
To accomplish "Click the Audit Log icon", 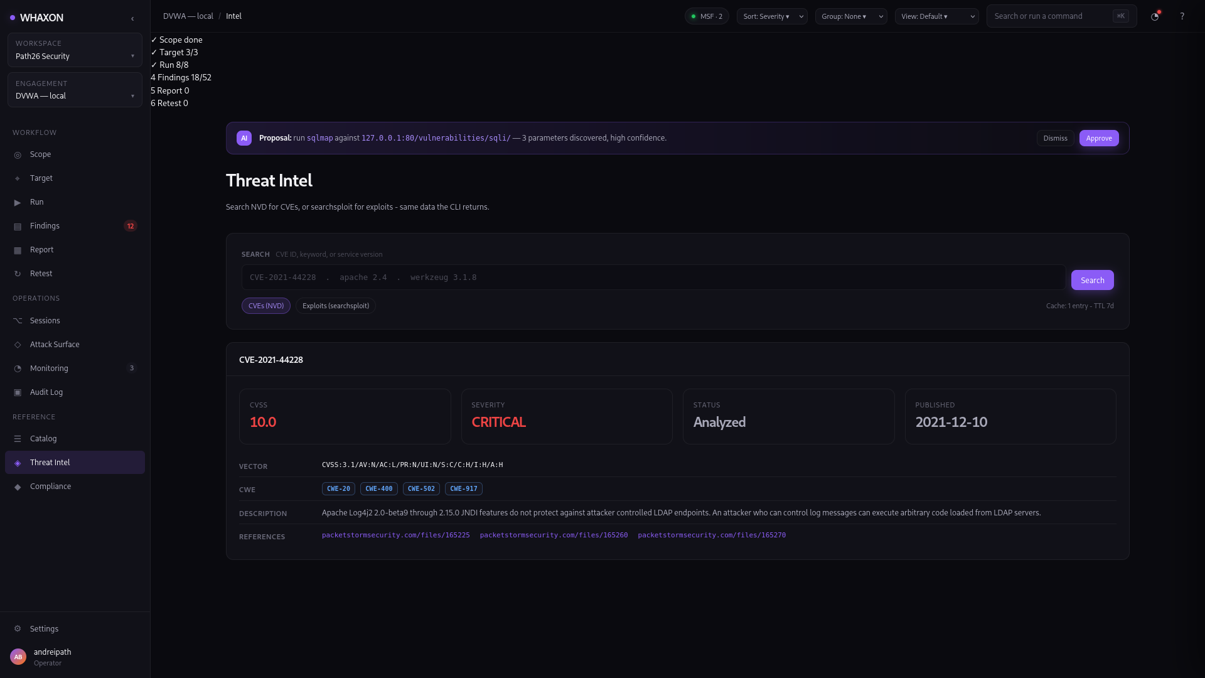I will pyautogui.click(x=18, y=393).
